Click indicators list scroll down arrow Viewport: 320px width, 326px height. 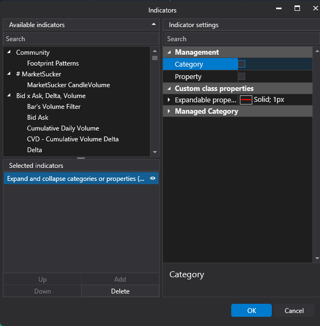[x=155, y=152]
